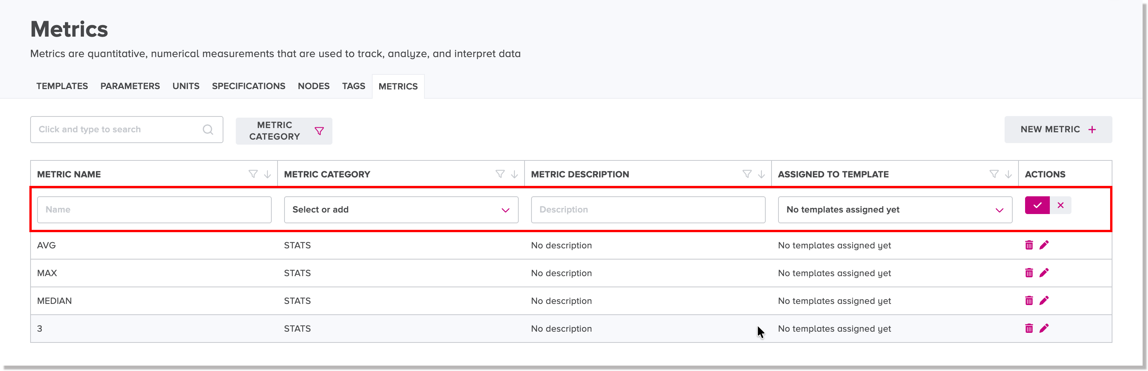Sort the Metric Category column
Screen dimensions: 1148x371
(514, 174)
